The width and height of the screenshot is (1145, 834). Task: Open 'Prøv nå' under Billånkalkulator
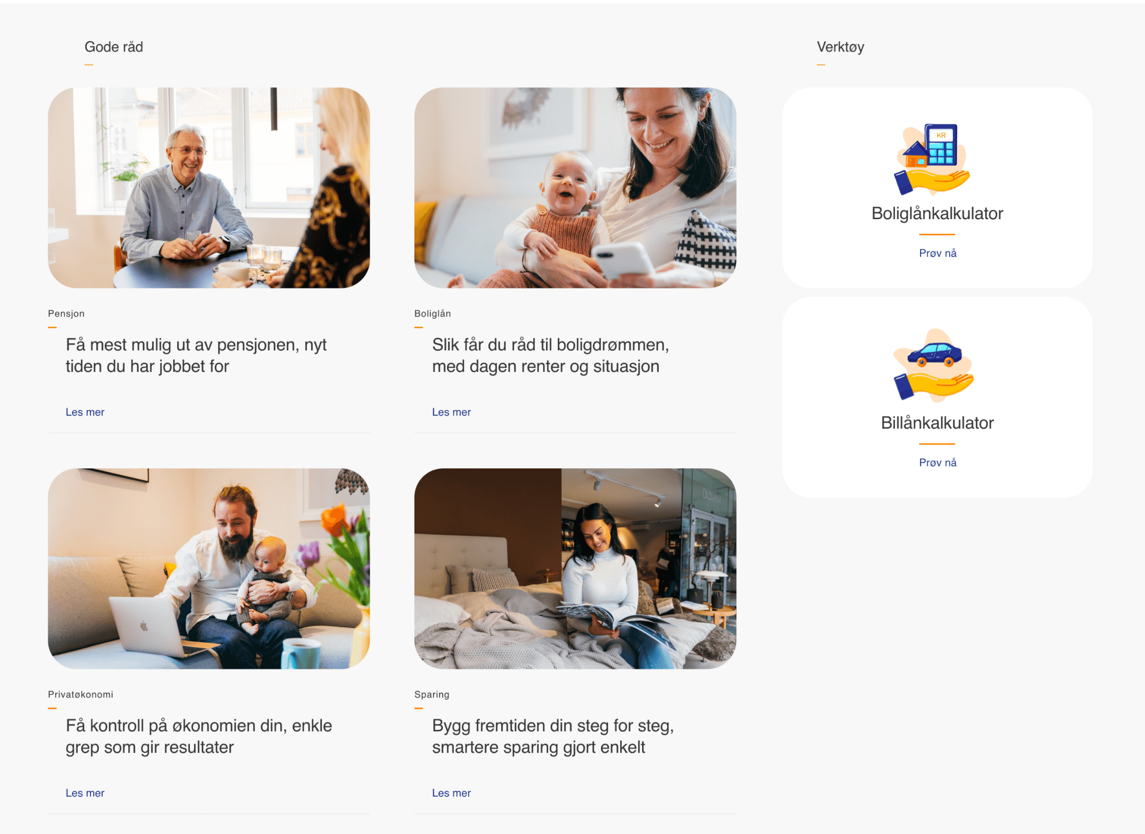click(938, 463)
